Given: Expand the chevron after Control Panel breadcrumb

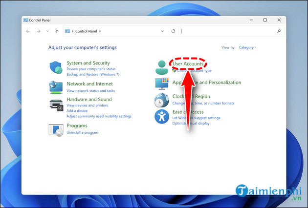Looking at the screenshot, I should coord(100,31).
